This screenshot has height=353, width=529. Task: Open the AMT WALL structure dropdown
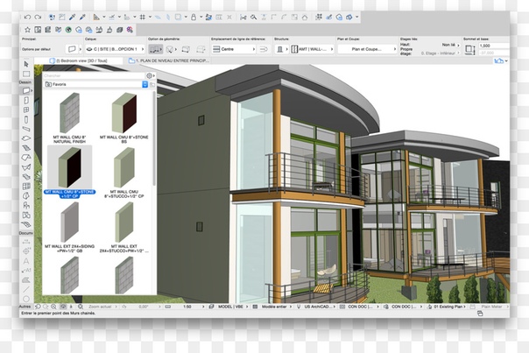[x=312, y=49]
